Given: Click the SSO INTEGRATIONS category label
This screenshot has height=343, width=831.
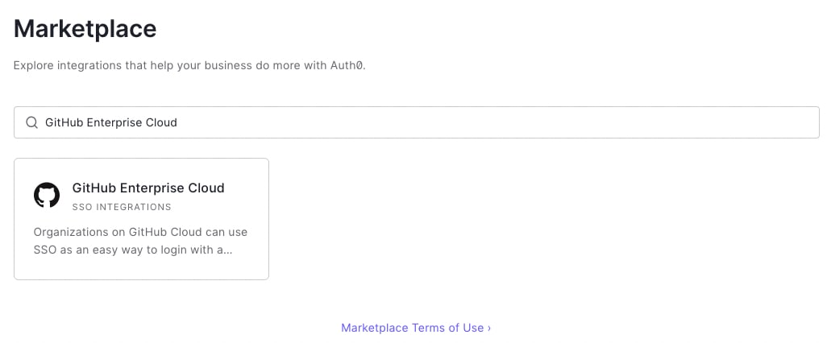Looking at the screenshot, I should pos(122,207).
